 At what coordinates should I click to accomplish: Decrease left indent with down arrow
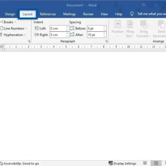(67, 30)
